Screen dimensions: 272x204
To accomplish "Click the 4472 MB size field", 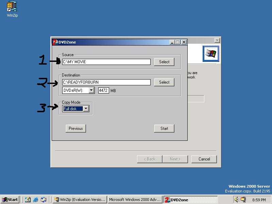I will point(103,90).
